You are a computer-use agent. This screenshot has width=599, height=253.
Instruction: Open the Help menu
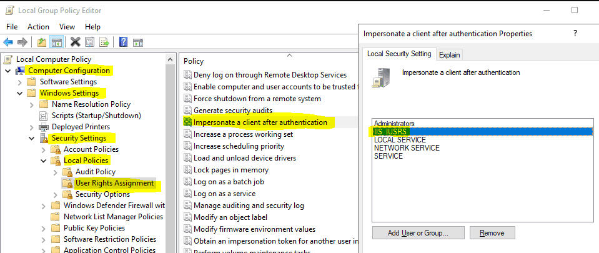[92, 26]
